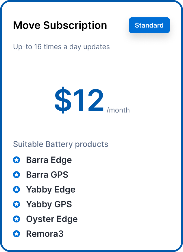Choose the Yabby GPS product text

pos(49,204)
